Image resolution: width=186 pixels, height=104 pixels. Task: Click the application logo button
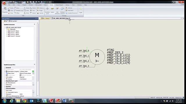[x=4, y=3]
